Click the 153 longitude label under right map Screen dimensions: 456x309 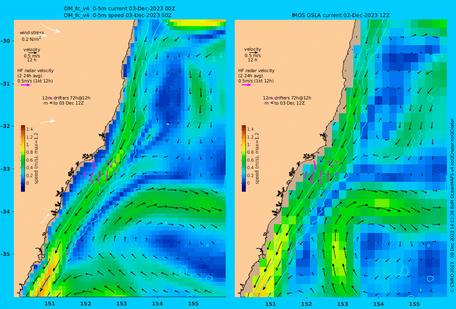click(343, 304)
